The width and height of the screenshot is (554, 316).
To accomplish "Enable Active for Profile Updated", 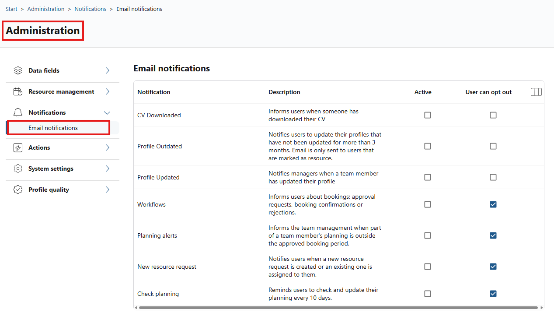I will tap(428, 177).
